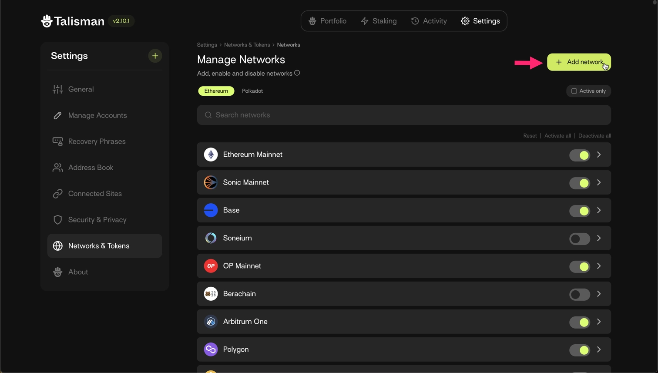
Task: Click the Berachain network name
Action: pyautogui.click(x=239, y=294)
